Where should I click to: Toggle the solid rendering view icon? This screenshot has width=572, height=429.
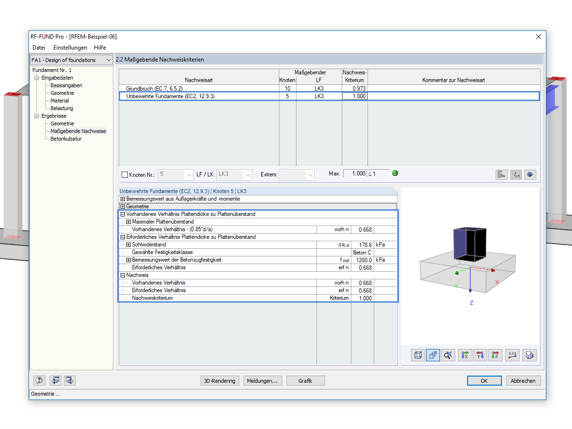pos(433,355)
